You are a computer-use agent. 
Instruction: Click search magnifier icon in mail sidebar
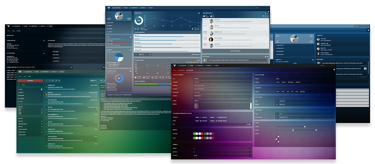(19, 85)
